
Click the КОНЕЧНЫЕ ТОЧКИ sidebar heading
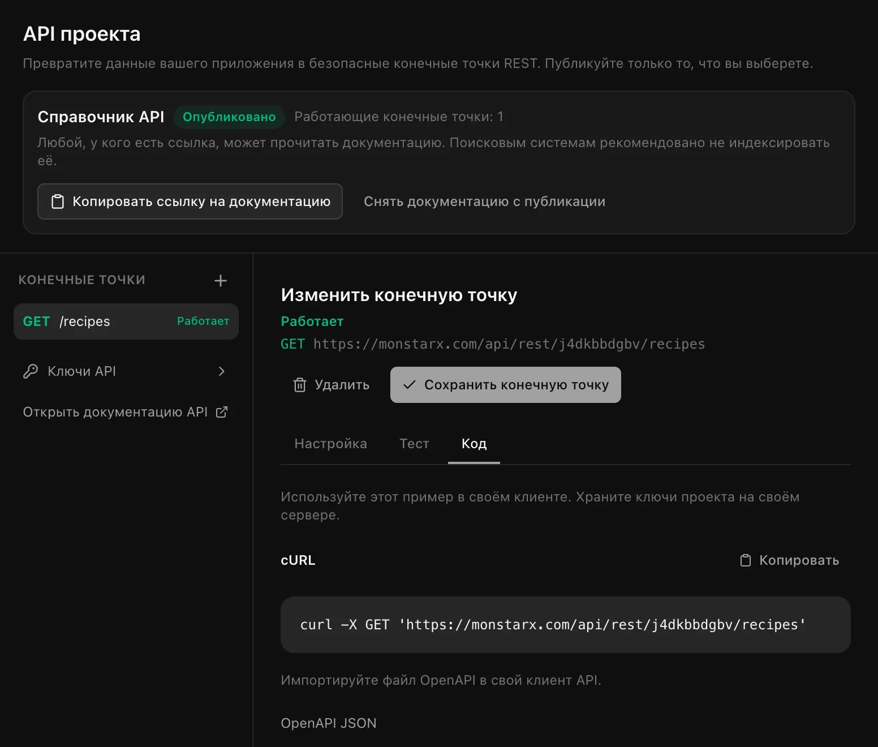[x=82, y=280]
